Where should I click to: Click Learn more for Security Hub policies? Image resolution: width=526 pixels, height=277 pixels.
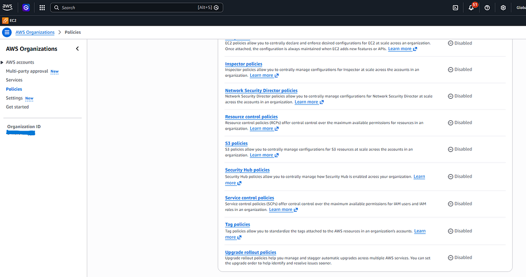[419, 176]
